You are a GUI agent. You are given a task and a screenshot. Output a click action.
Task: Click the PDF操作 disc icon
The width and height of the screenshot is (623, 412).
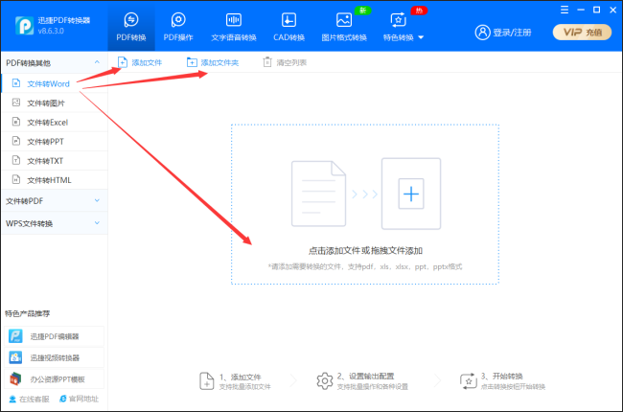click(178, 19)
